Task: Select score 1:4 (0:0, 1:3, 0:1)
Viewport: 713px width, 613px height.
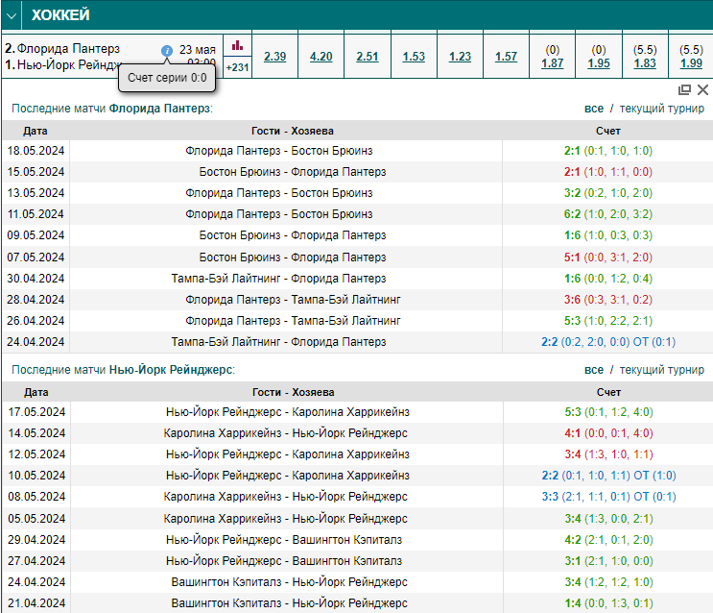Action: click(608, 603)
